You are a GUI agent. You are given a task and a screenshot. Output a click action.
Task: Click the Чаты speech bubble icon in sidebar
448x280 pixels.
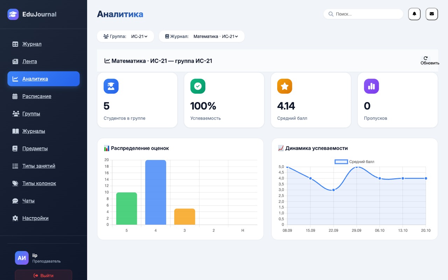pos(15,201)
